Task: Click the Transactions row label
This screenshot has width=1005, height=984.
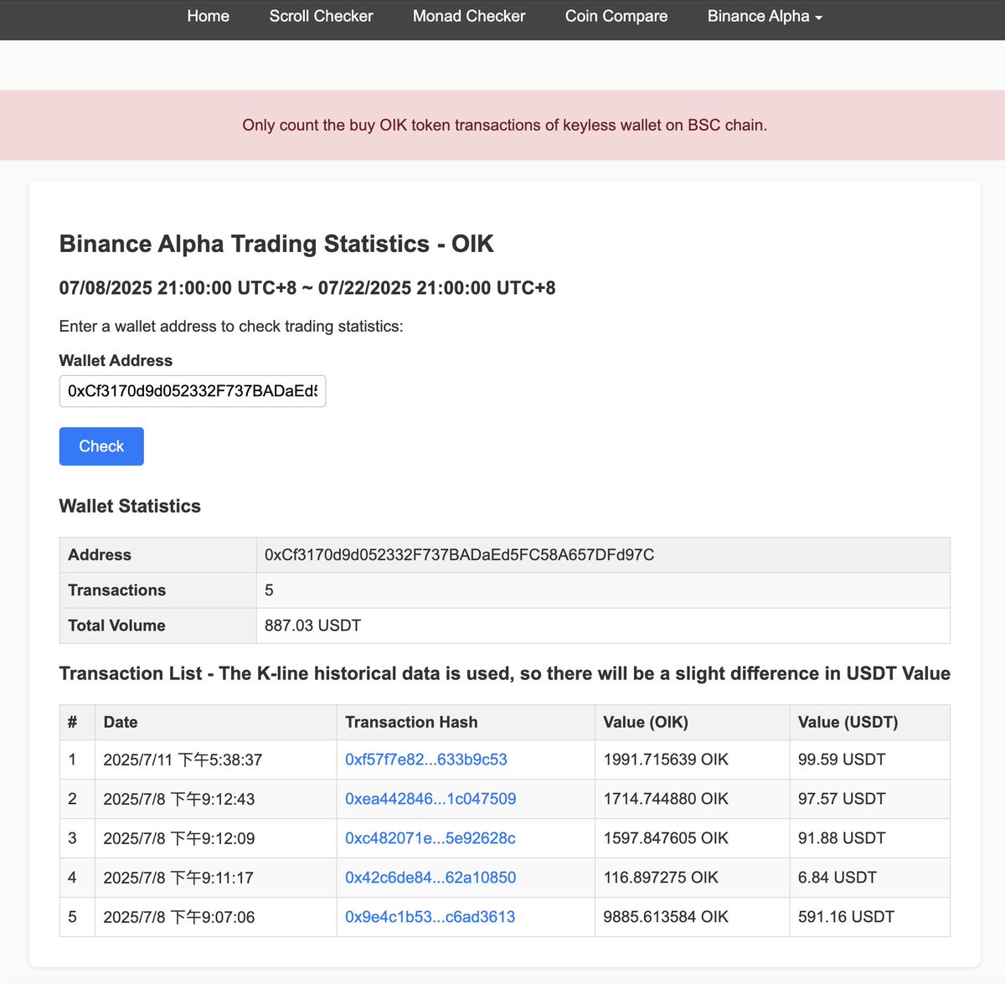Action: coord(117,590)
